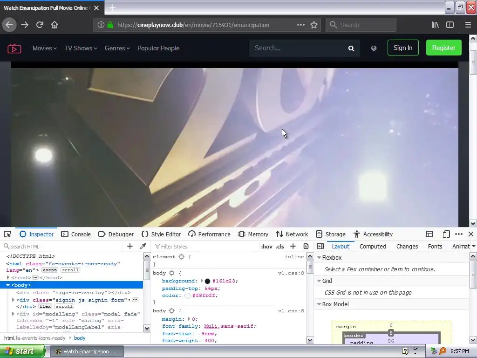Open the browser home page
This screenshot has height=358, width=477.
click(55, 25)
